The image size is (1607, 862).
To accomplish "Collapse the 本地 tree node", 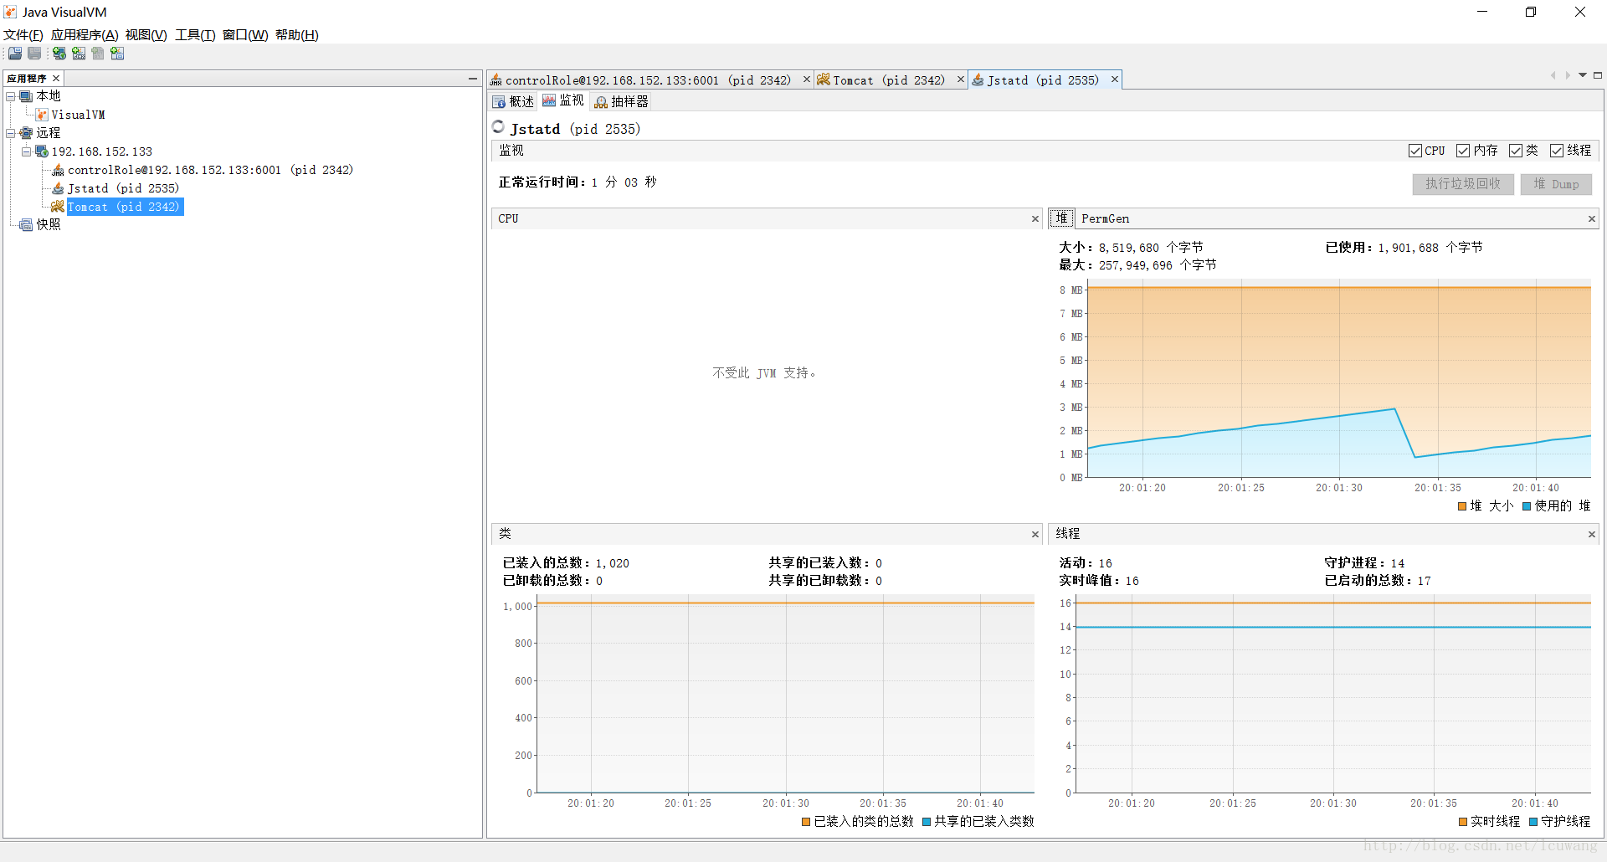I will coord(11,96).
